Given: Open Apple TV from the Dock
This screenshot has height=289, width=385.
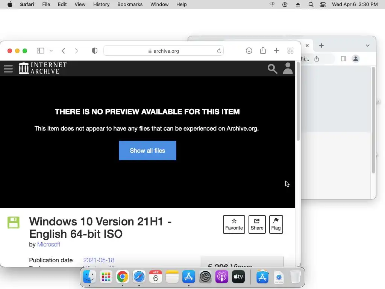Looking at the screenshot, I should tap(238, 277).
